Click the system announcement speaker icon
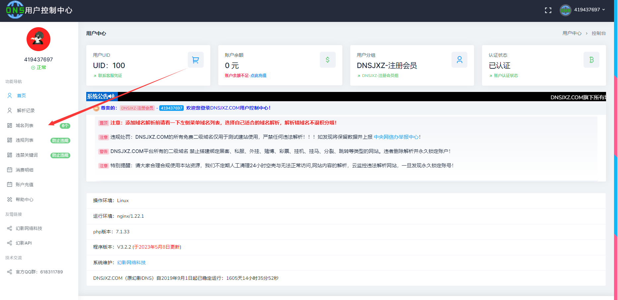This screenshot has width=618, height=300. tap(111, 96)
